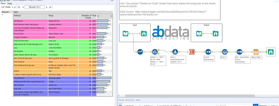The width and height of the screenshot is (279, 106).
Task: Open the 1 of 1 Fields dropdown
Action: point(7,7)
